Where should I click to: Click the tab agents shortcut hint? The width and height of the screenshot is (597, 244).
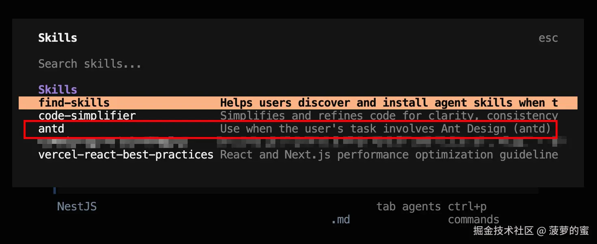tap(408, 207)
